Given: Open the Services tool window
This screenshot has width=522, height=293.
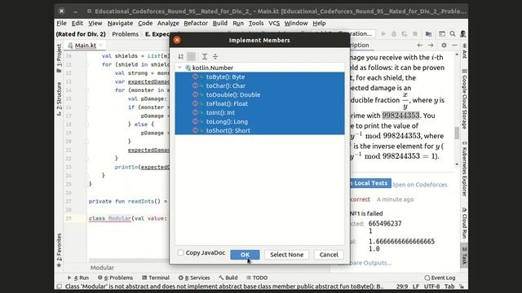Looking at the screenshot, I should click(x=194, y=278).
